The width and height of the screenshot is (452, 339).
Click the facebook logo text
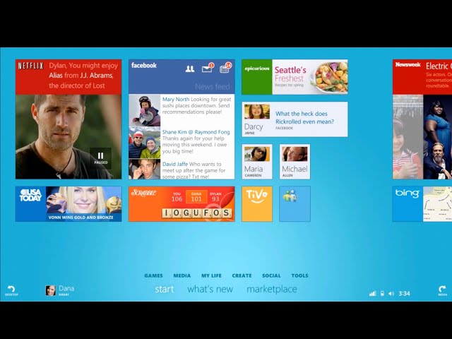pyautogui.click(x=144, y=66)
